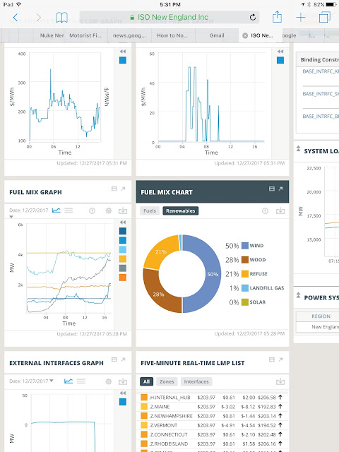
Task: Toggle gray series in Fuel Mix Graph
Action: click(123, 268)
